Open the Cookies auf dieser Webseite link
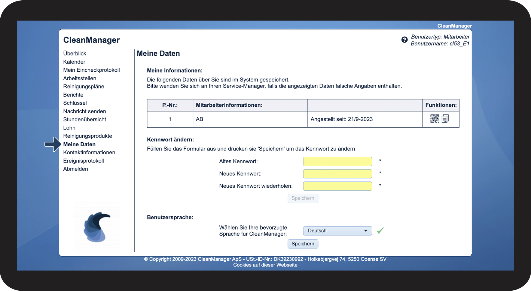This screenshot has width=531, height=291. pyautogui.click(x=265, y=265)
